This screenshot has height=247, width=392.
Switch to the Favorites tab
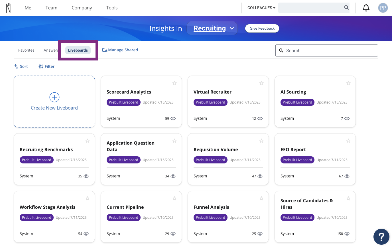(x=26, y=50)
